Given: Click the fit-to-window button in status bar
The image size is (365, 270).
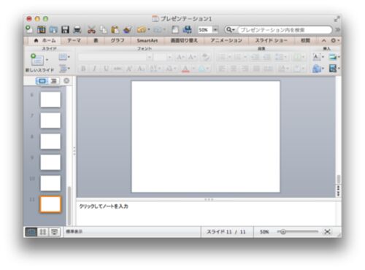Looking at the screenshot, I should [x=328, y=232].
